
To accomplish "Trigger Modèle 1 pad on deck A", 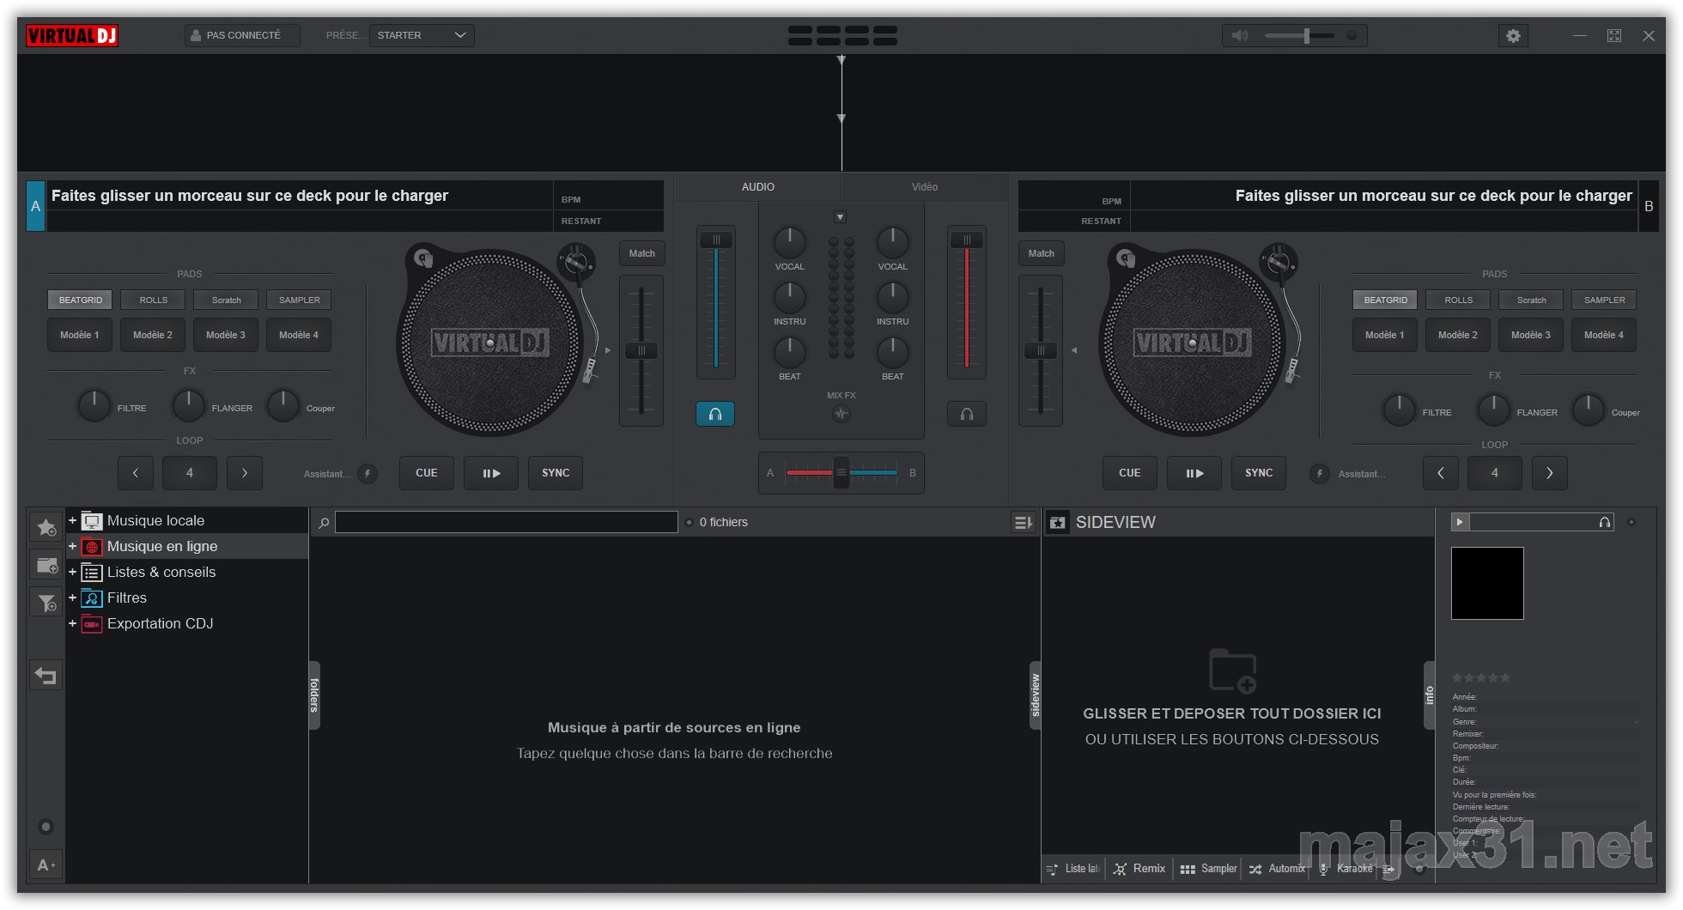I will tap(80, 335).
